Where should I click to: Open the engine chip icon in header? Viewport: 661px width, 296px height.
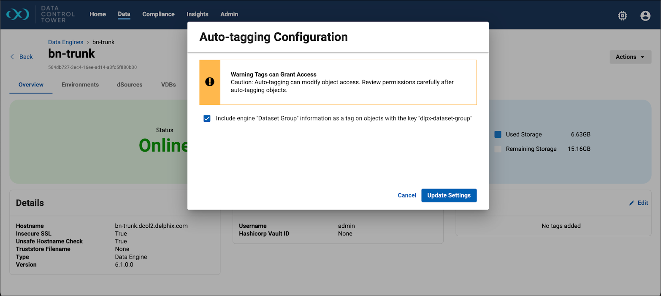[622, 16]
